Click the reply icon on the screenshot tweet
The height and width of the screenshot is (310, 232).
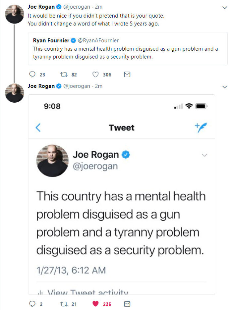(32, 304)
